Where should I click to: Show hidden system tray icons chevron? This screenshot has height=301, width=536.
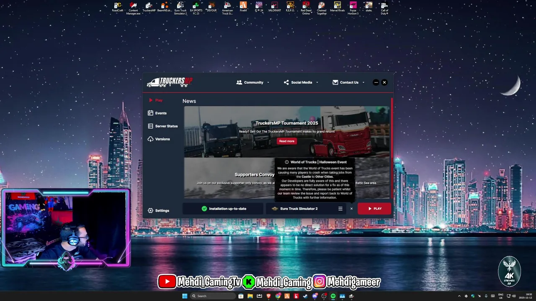(459, 296)
